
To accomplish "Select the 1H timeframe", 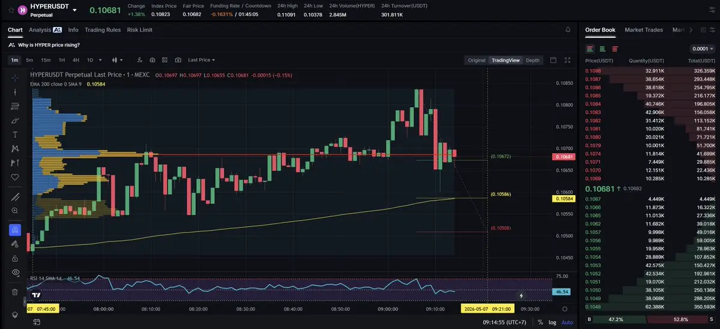I will click(x=61, y=60).
